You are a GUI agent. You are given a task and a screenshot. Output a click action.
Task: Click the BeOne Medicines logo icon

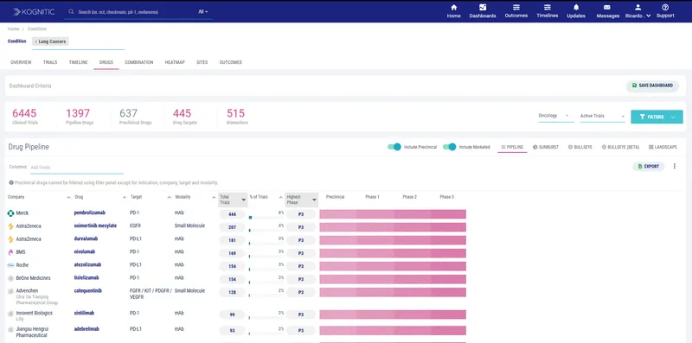(10, 278)
